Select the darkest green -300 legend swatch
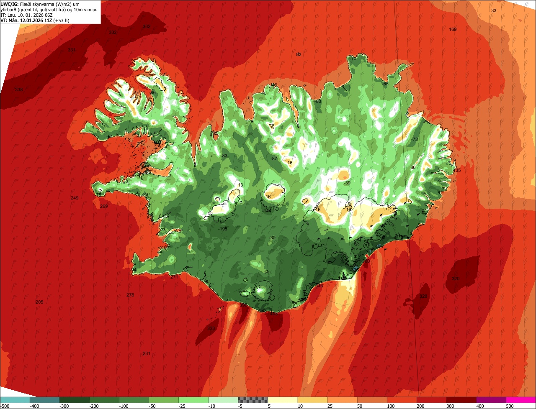This screenshot has width=536, height=409. click(x=74, y=400)
